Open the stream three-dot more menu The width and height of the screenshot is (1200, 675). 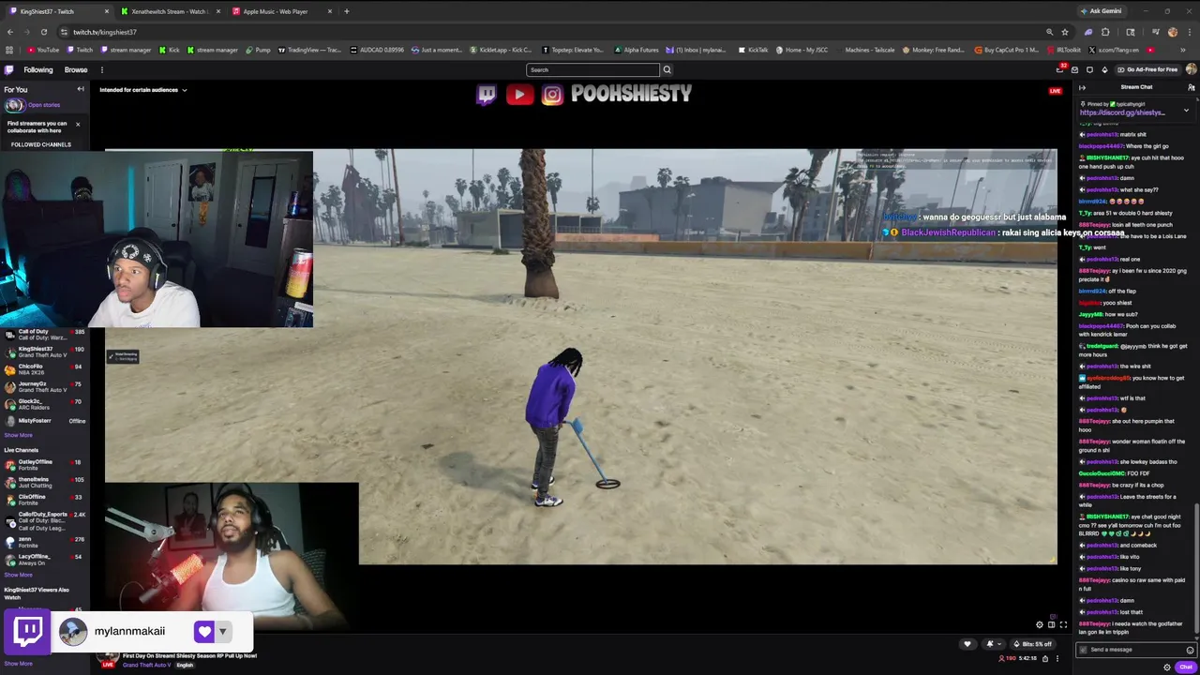pos(1057,658)
